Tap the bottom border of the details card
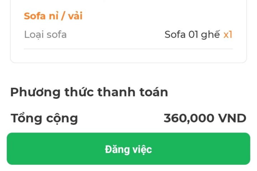Screen dimensions: 257x171 128,62
